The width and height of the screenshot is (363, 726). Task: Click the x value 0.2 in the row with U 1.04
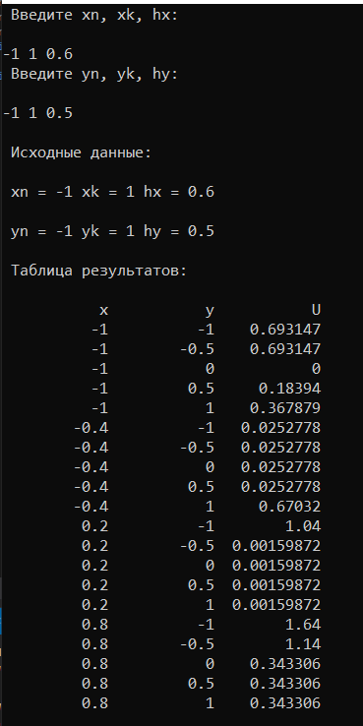(x=94, y=526)
